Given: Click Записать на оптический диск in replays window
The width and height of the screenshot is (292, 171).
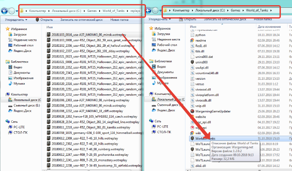Looking at the screenshot, I should (81, 20).
